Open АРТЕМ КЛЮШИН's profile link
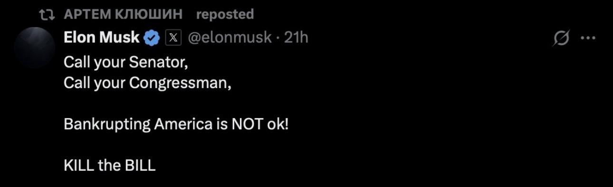 pos(123,15)
